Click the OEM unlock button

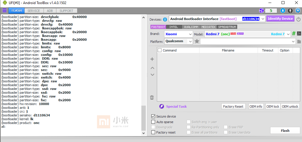point(290,106)
